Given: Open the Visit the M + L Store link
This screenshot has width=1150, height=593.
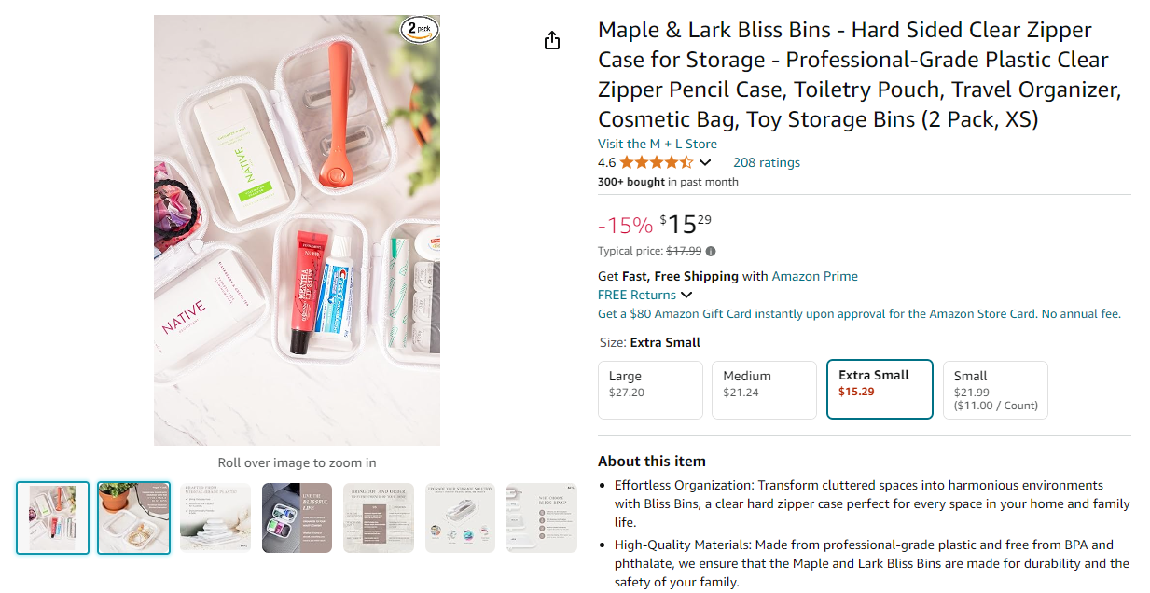Looking at the screenshot, I should tap(658, 144).
